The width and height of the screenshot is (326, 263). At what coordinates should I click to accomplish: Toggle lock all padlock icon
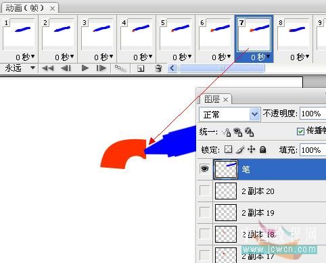click(x=262, y=149)
